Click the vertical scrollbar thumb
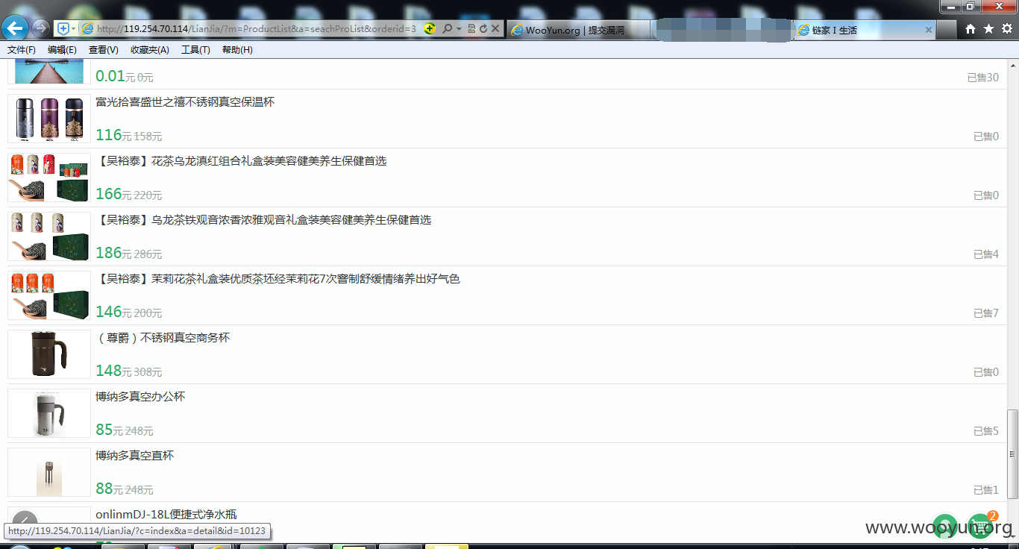Screen dimensions: 1019x549 coord(1012,454)
